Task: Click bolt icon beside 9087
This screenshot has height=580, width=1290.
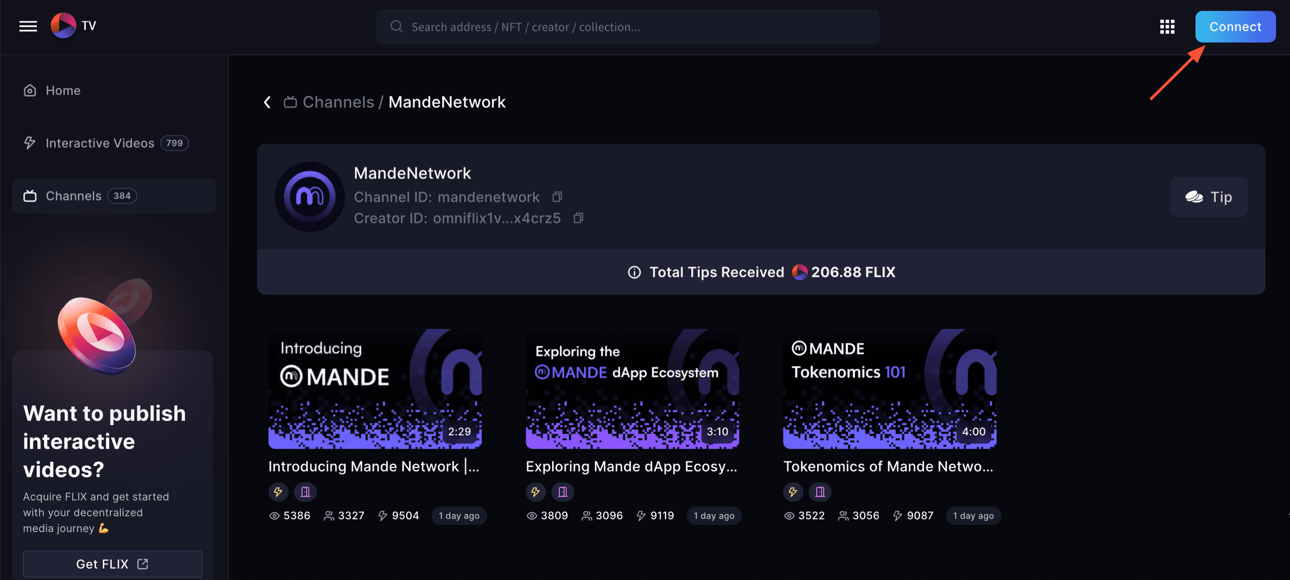Action: click(x=898, y=515)
